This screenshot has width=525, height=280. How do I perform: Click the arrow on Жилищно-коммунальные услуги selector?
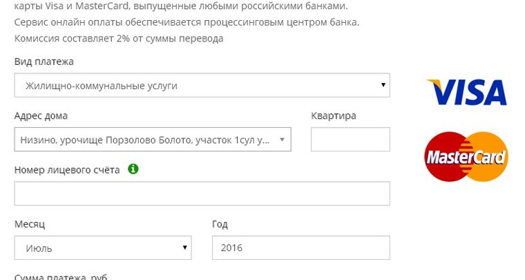(383, 85)
